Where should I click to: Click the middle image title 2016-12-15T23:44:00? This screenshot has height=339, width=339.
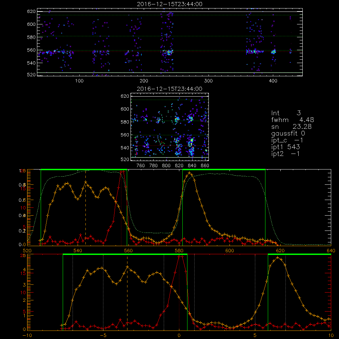coord(169,89)
